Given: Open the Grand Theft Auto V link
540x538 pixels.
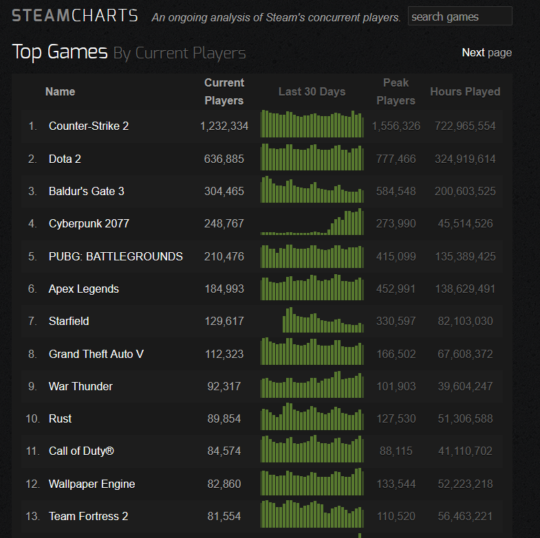Looking at the screenshot, I should point(96,354).
